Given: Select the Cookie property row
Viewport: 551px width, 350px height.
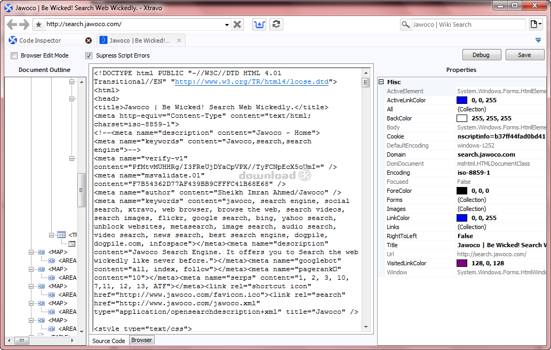Looking at the screenshot, I should point(466,136).
